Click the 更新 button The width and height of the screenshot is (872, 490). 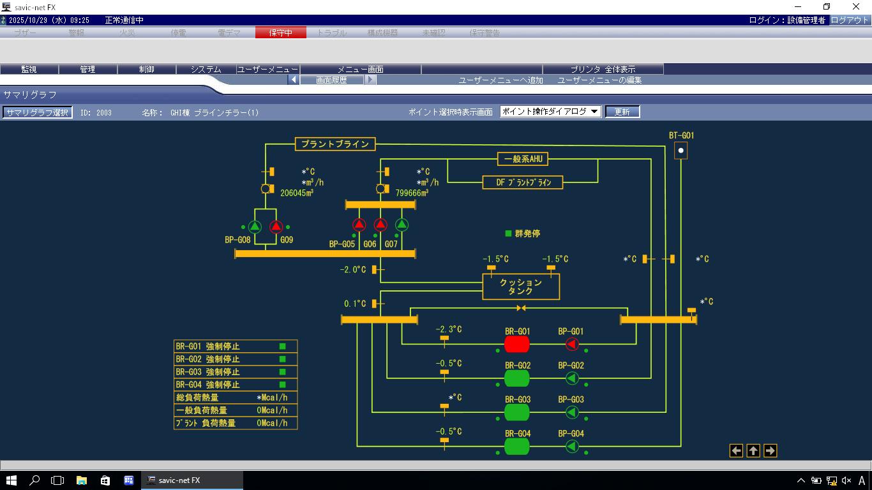[622, 112]
